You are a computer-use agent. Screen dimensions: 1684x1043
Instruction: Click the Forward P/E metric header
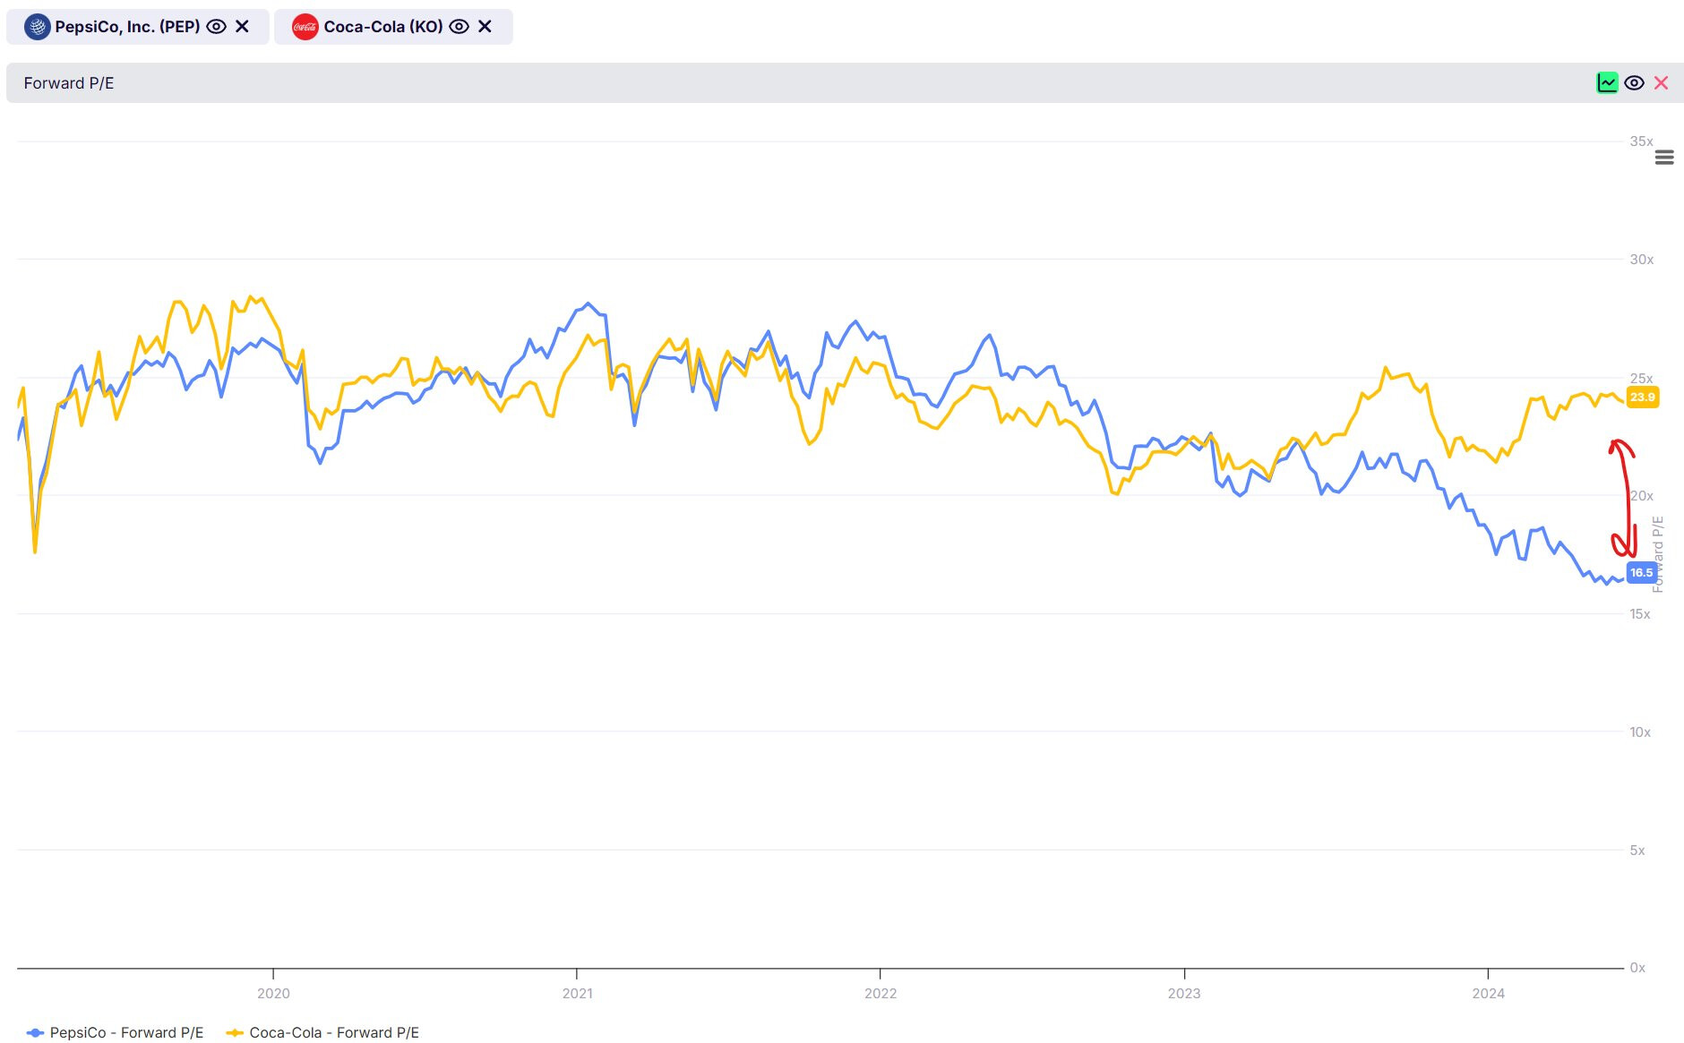(69, 83)
